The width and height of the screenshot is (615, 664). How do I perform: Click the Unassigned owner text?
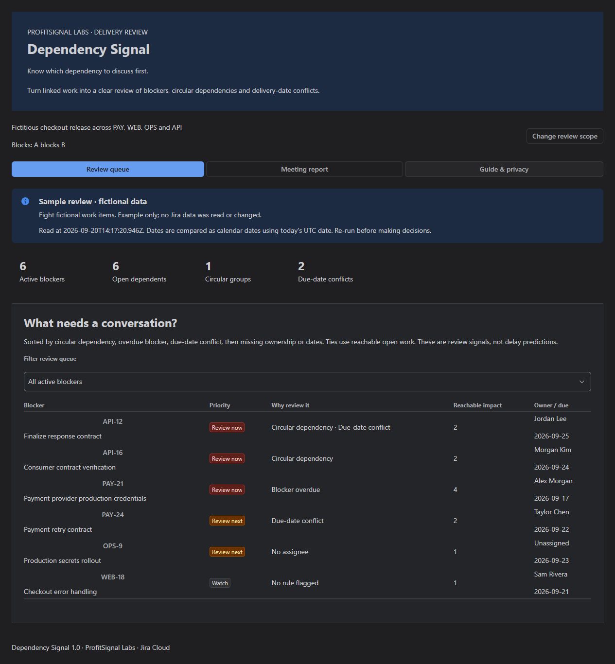(x=551, y=543)
